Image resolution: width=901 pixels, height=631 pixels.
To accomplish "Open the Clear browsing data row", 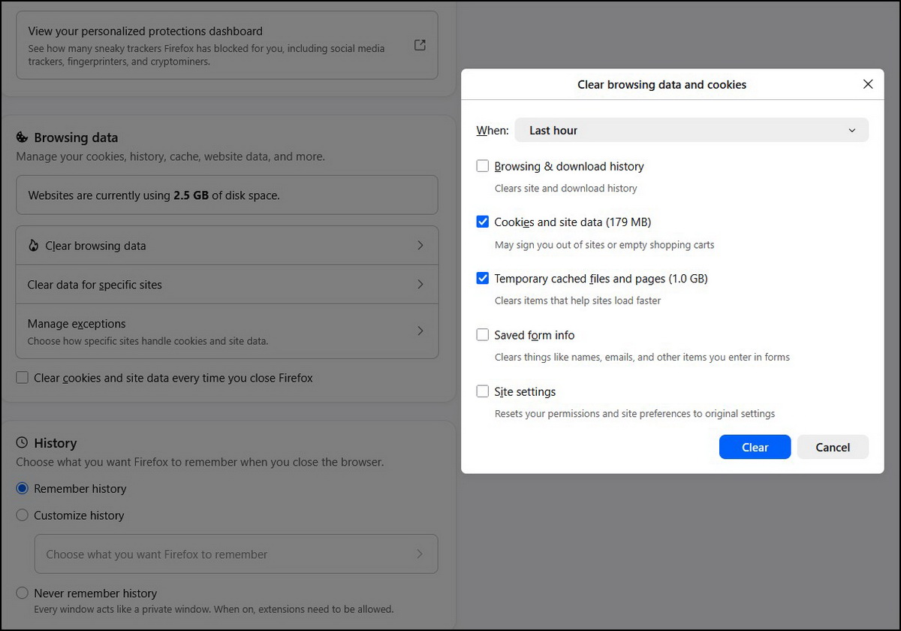I will tap(227, 246).
